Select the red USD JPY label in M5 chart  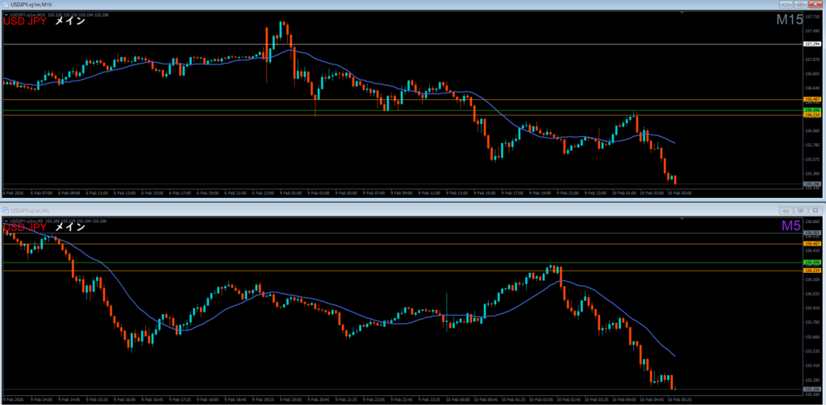click(x=24, y=228)
